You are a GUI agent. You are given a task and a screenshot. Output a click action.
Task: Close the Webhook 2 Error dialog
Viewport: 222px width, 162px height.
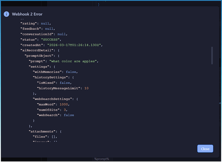tap(205, 149)
